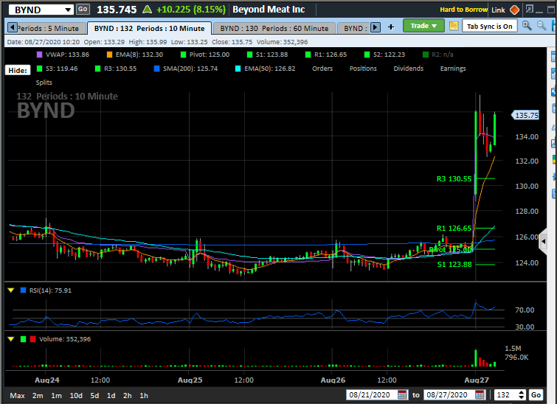Toggle Positions display on chart
This screenshot has height=404, width=557.
tap(363, 69)
